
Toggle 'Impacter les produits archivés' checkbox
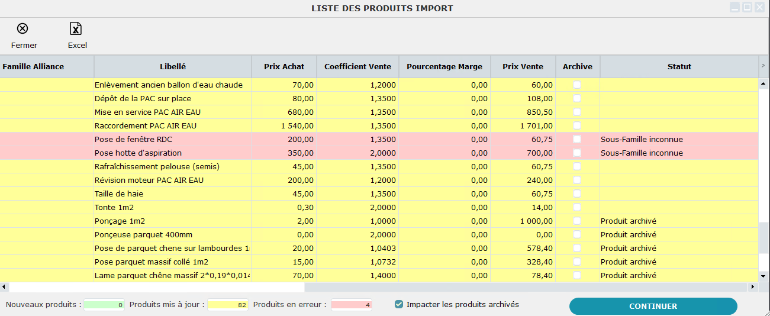(399, 305)
